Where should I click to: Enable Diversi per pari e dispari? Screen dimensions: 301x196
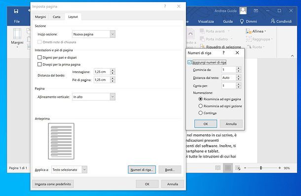(x=39, y=57)
